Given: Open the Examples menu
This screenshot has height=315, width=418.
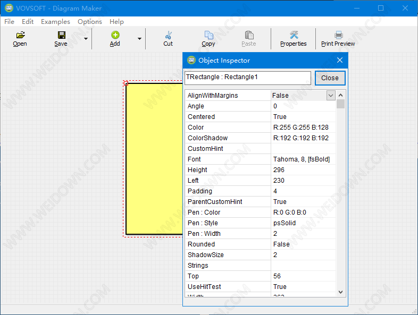Looking at the screenshot, I should click(x=55, y=22).
